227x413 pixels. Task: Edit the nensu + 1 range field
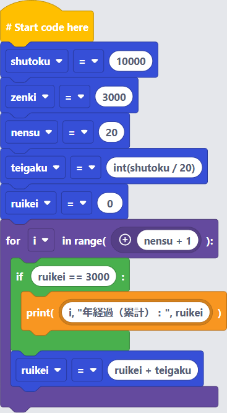(x=167, y=240)
